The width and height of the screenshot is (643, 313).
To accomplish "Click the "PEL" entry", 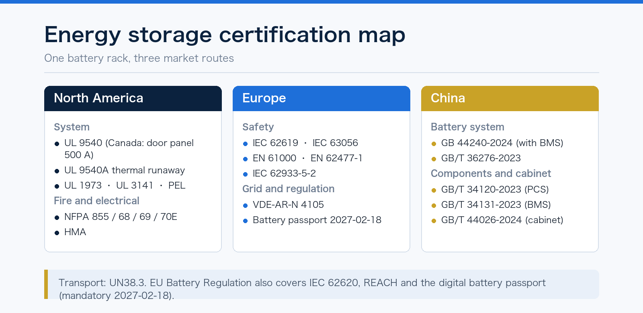I will [177, 185].
